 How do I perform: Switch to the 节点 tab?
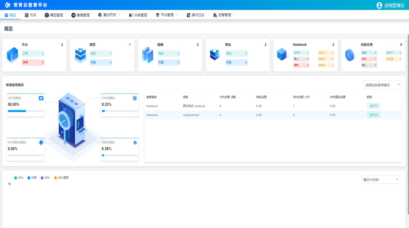point(31,15)
